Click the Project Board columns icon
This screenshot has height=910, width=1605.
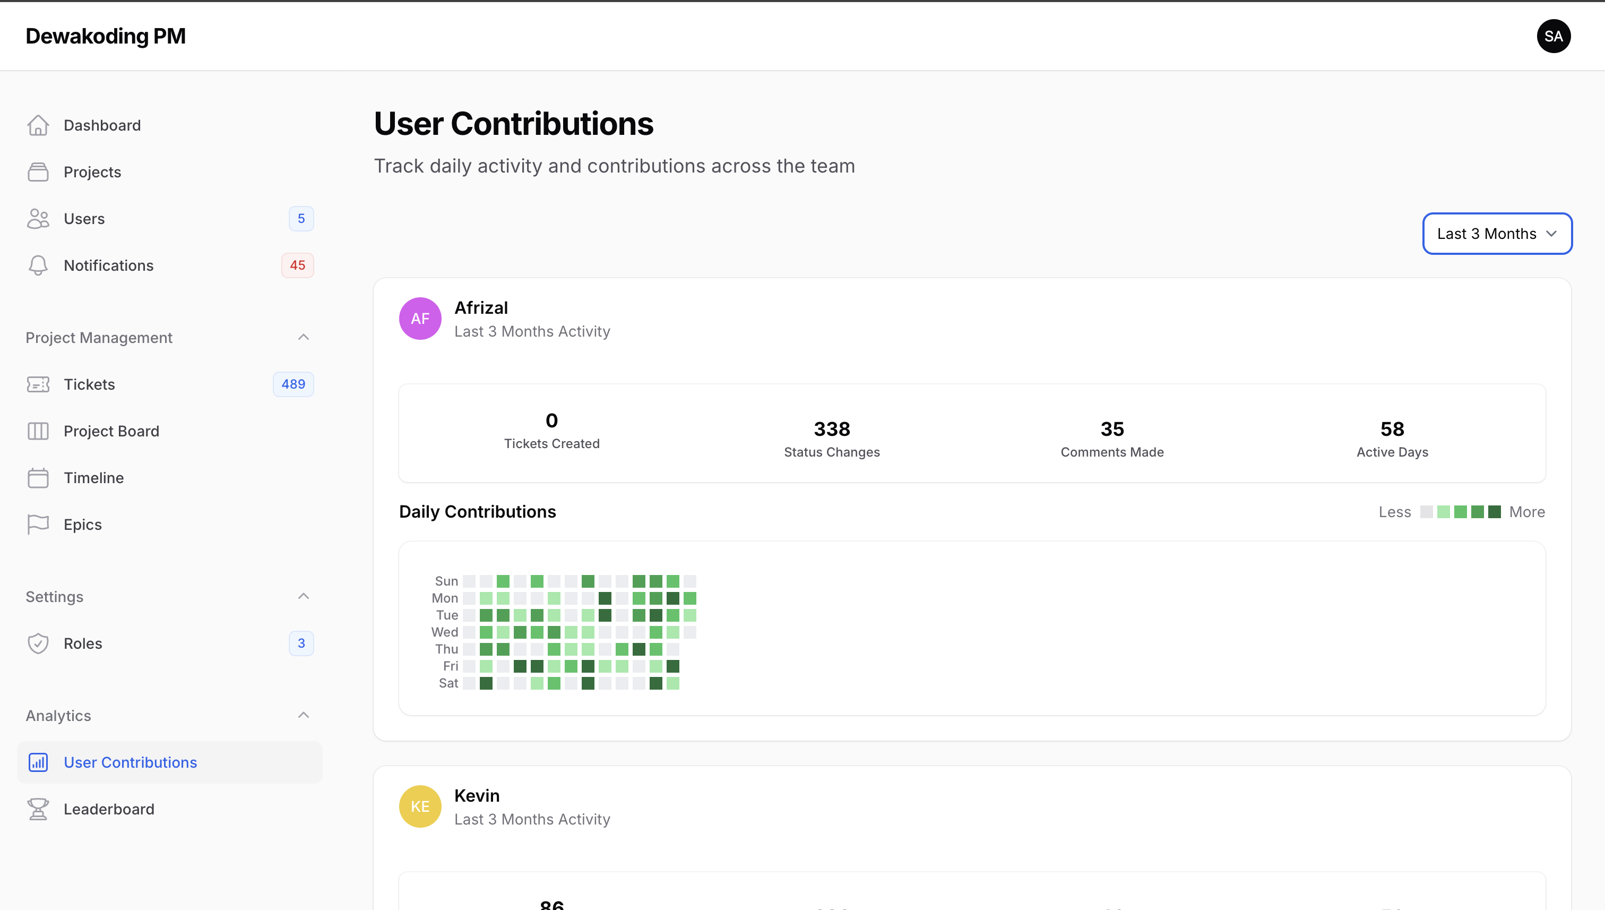point(38,431)
